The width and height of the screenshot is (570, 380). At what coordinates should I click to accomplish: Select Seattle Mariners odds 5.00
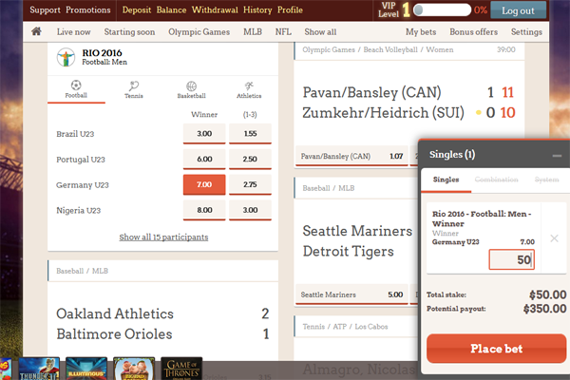click(351, 294)
